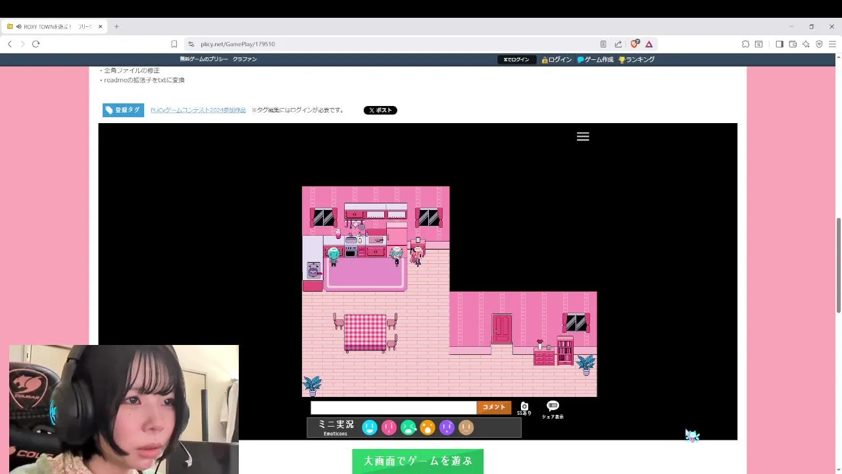The image size is (842, 474).
Task: Open a new browser tab
Action: coord(116,26)
